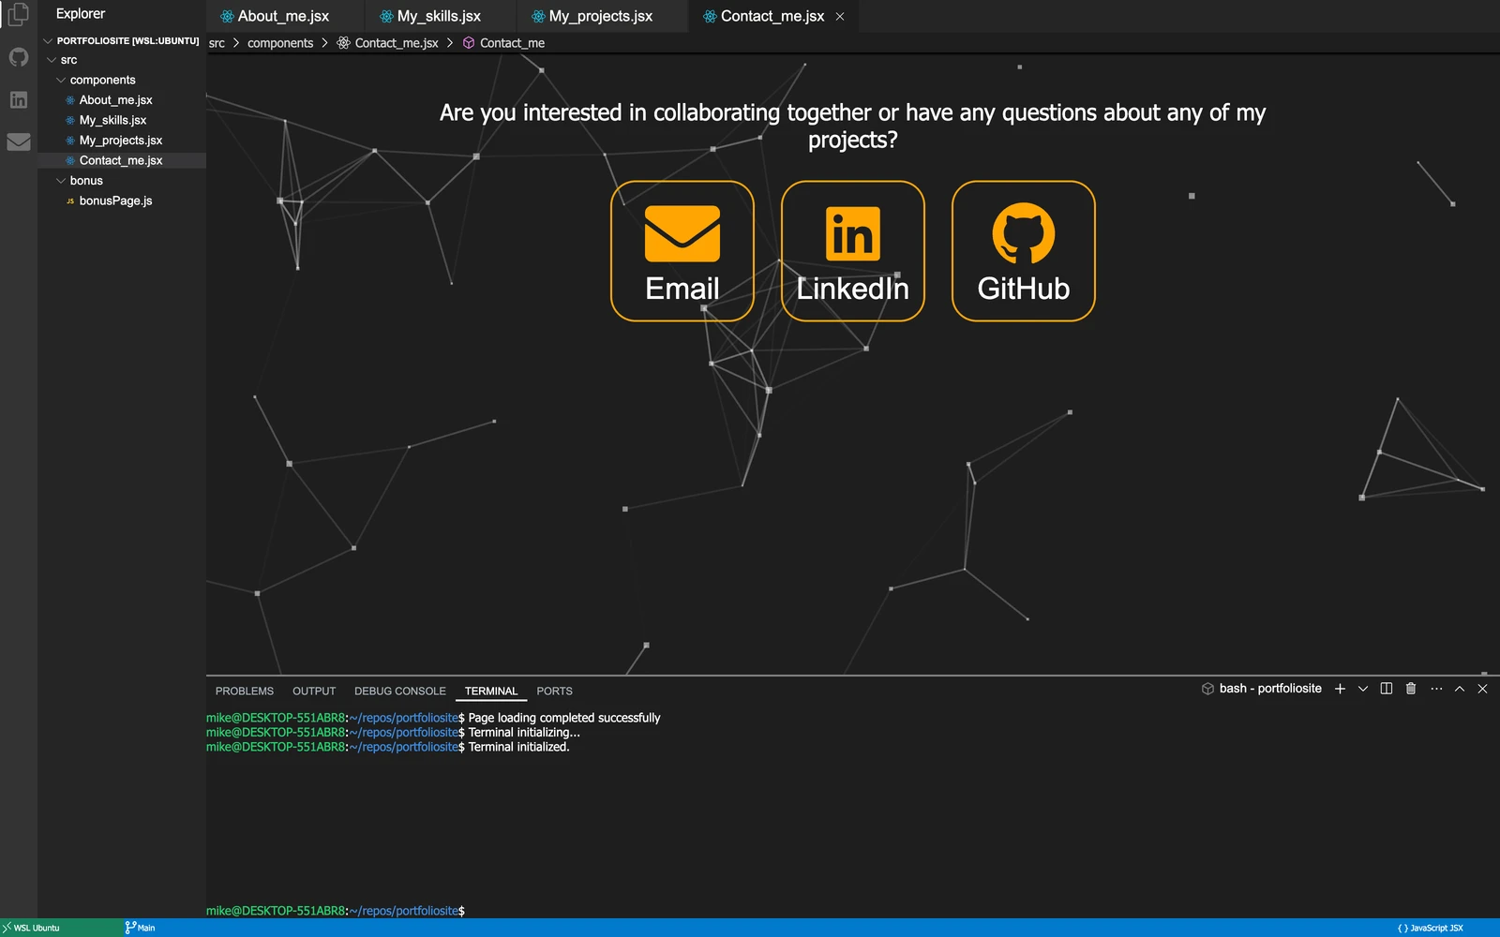
Task: Click the src breadcrumb
Action: point(217,43)
